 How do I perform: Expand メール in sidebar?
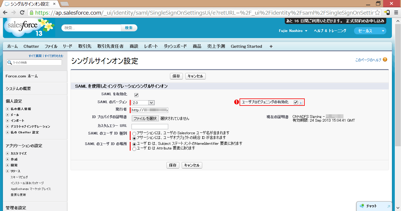pyautogui.click(x=8, y=115)
